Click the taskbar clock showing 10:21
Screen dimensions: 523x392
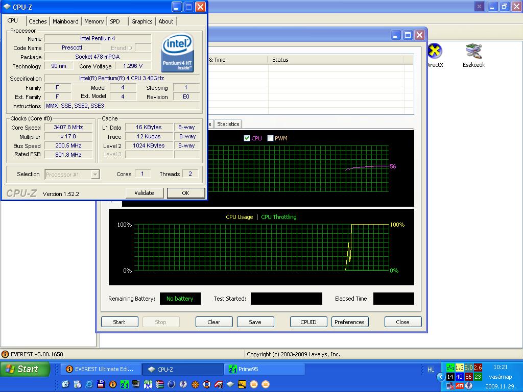501,367
